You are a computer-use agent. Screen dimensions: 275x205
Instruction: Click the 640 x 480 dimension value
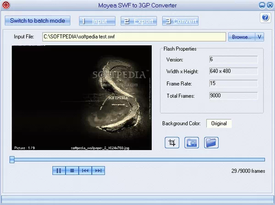coord(220,71)
